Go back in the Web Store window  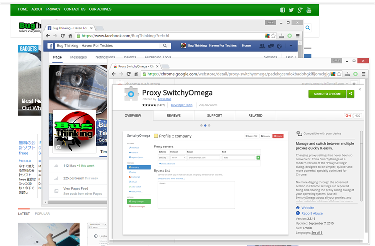tap(114, 74)
